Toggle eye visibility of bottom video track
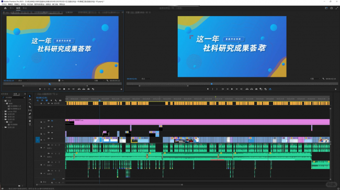 click(52, 138)
